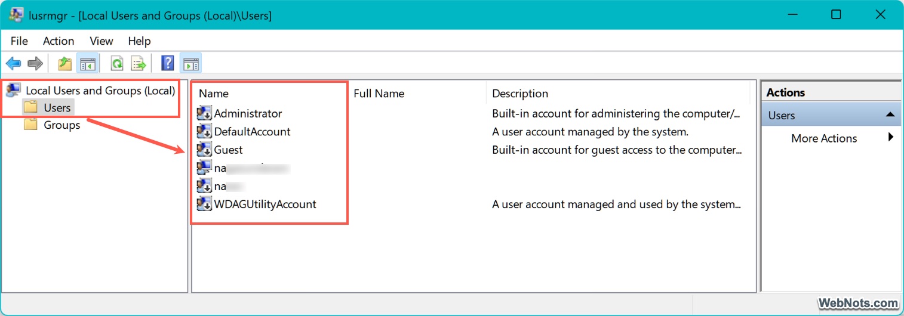The image size is (904, 316).
Task: Select the Users folder in the tree
Action: click(57, 108)
